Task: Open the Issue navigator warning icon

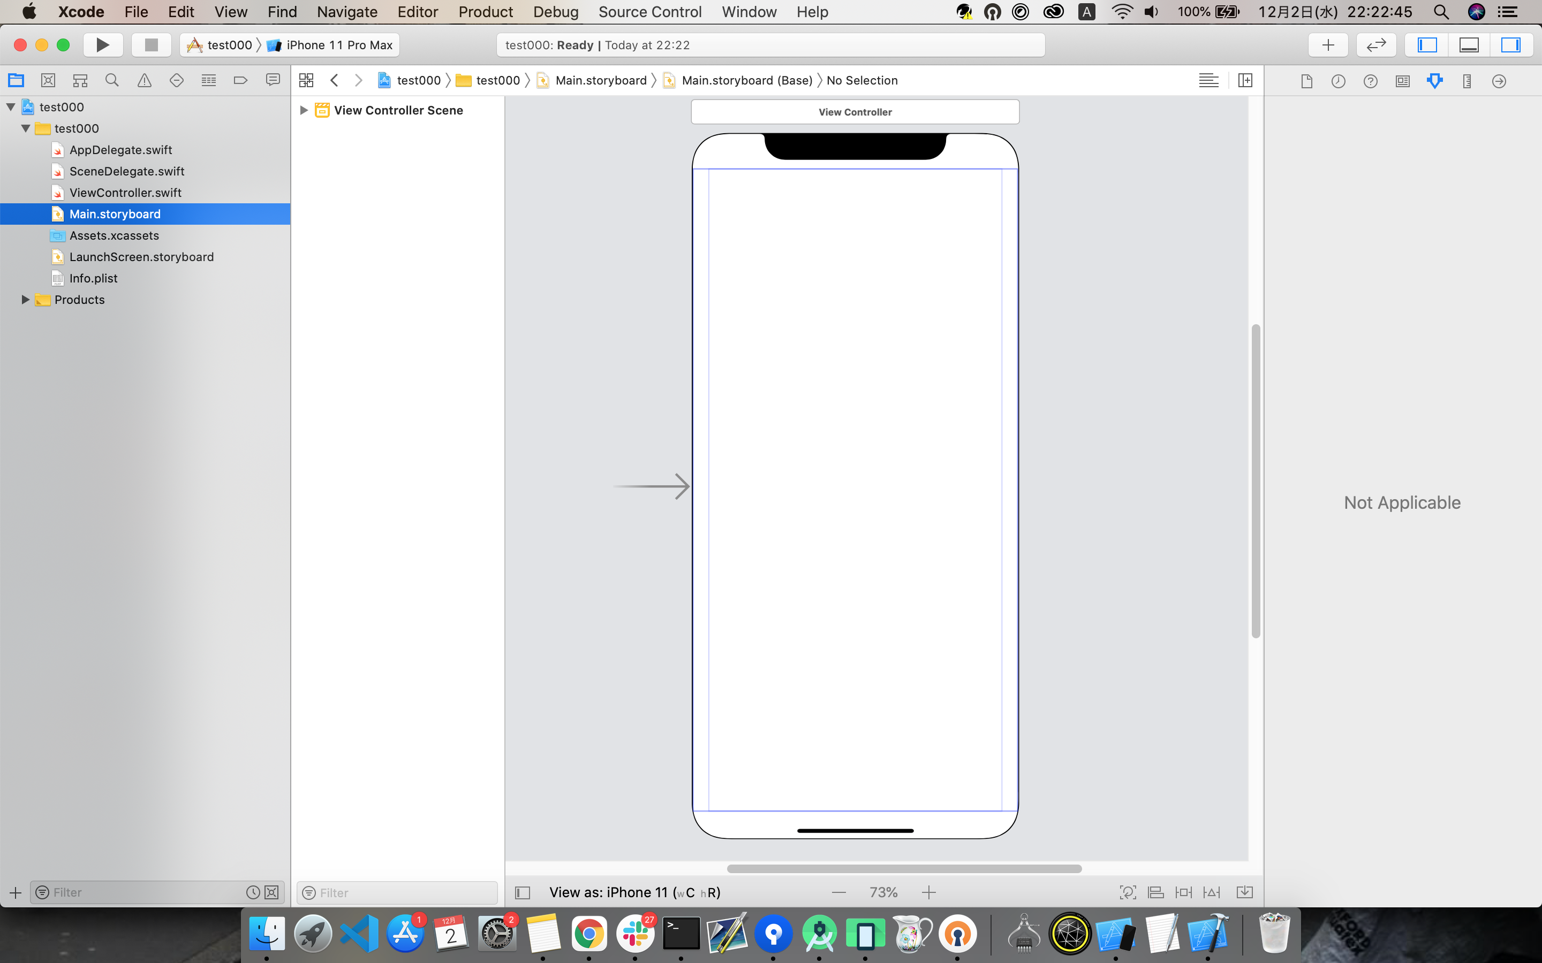Action: point(145,80)
